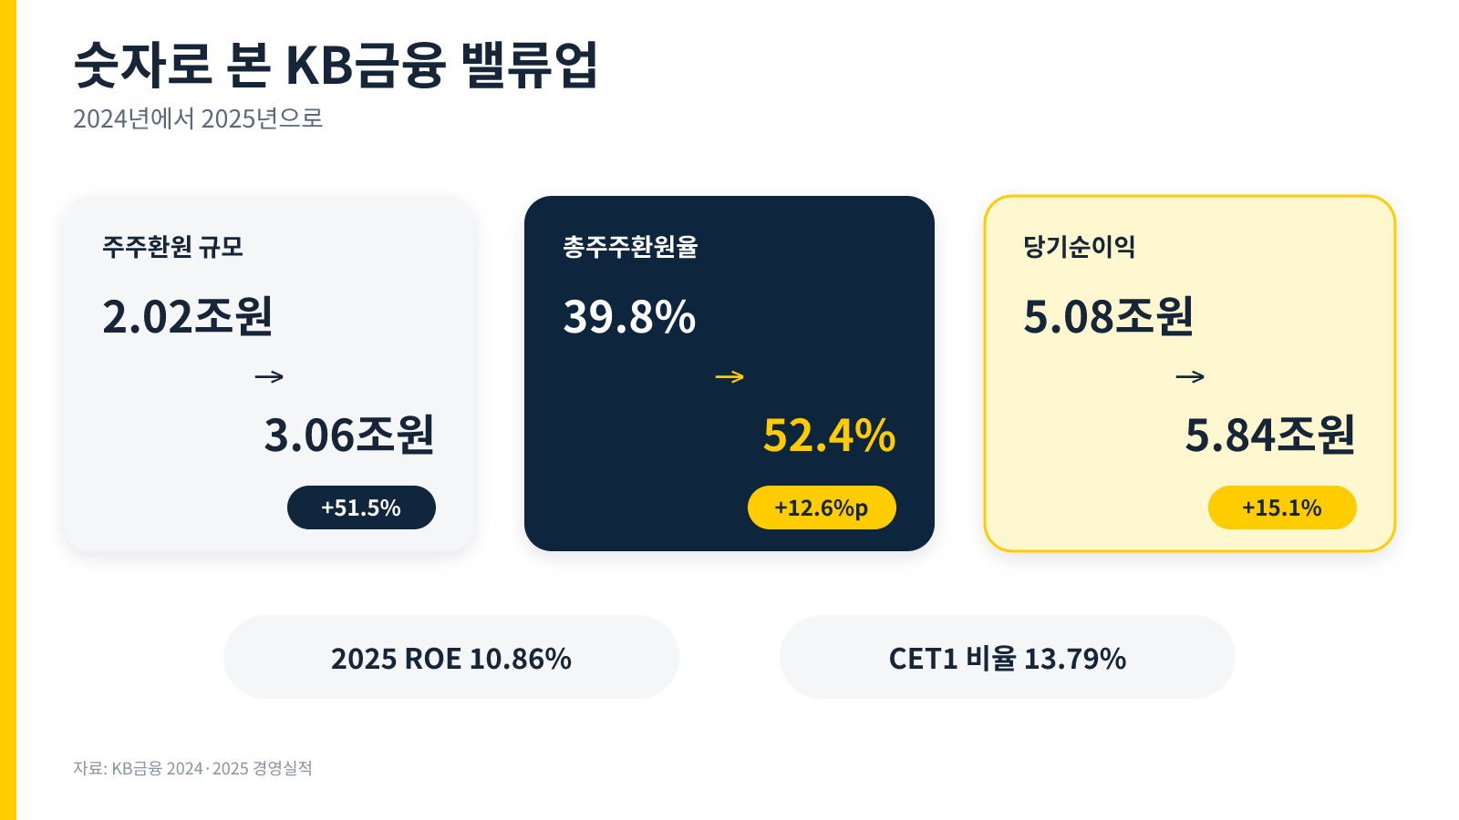
Task: Select the +15.1% badge
Action: click(1282, 507)
